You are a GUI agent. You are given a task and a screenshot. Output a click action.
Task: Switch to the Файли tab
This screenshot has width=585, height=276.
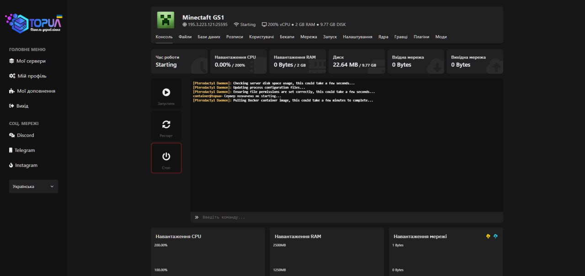point(185,37)
